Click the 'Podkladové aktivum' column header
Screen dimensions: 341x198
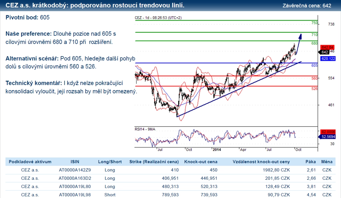30,162
